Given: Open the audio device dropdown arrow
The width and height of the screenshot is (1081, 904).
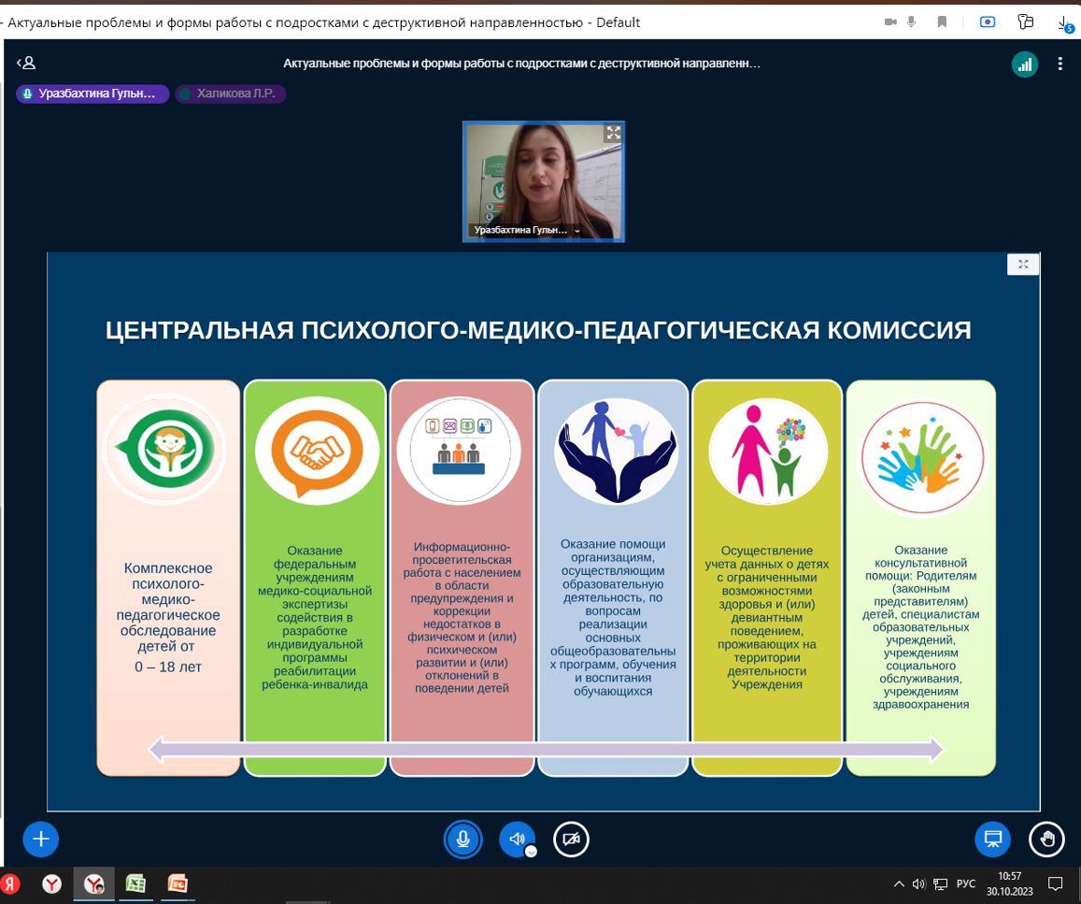Looking at the screenshot, I should [x=531, y=852].
